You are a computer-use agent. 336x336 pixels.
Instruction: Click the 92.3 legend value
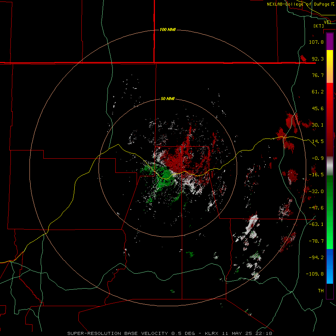pyautogui.click(x=318, y=59)
